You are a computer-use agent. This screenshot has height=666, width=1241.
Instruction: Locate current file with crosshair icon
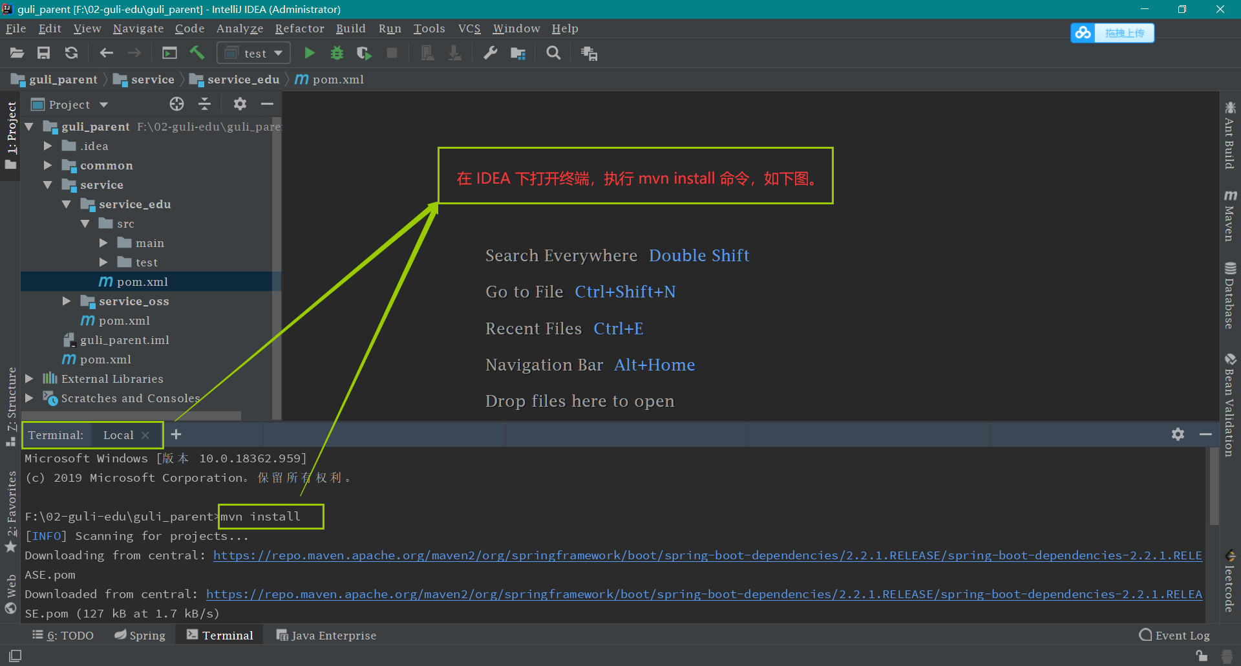click(x=176, y=104)
